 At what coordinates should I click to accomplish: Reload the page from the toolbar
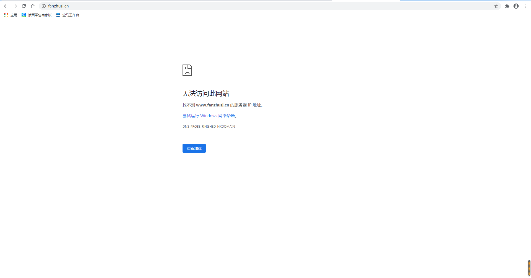(x=24, y=6)
